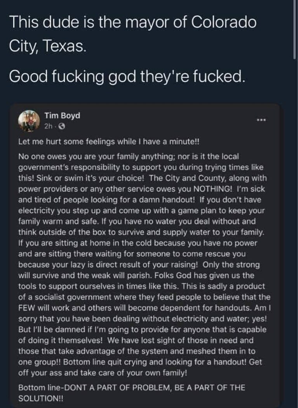This screenshot has width=298, height=408.
Task: Click the sentence 'Only the strong will survive'
Action: pos(139,270)
